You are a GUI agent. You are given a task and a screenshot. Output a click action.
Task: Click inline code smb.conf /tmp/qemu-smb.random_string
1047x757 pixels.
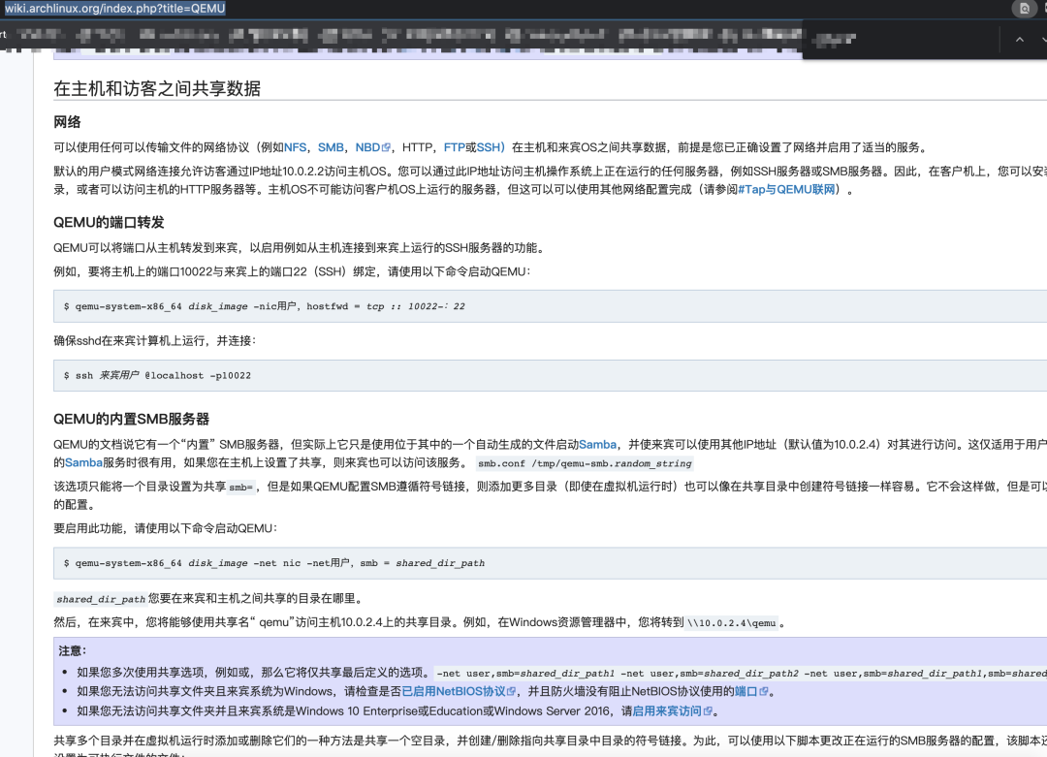click(x=585, y=463)
